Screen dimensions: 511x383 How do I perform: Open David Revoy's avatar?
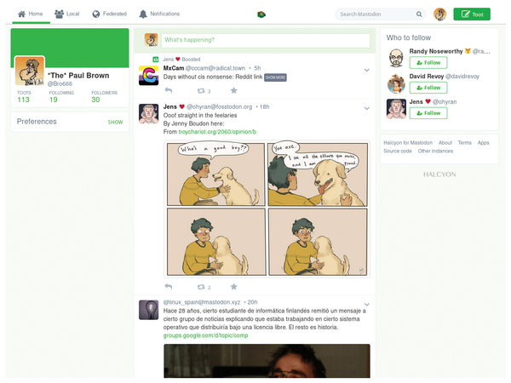(396, 83)
